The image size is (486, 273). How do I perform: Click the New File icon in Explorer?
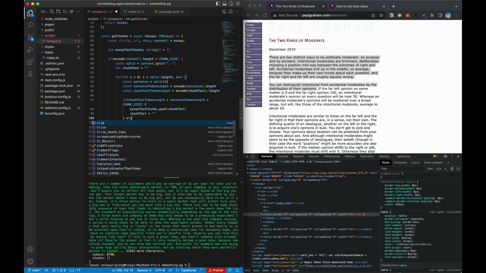click(x=52, y=12)
